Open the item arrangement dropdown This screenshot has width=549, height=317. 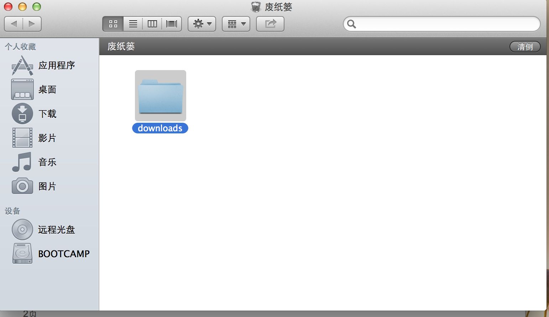236,24
